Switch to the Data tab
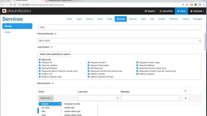 click(x=143, y=19)
